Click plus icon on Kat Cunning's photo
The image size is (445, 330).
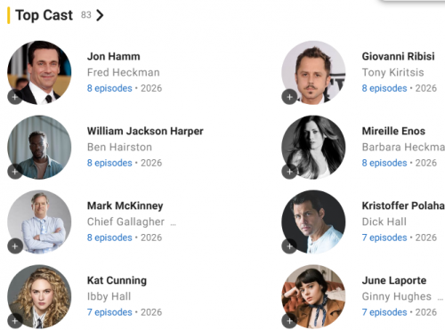[15, 321]
